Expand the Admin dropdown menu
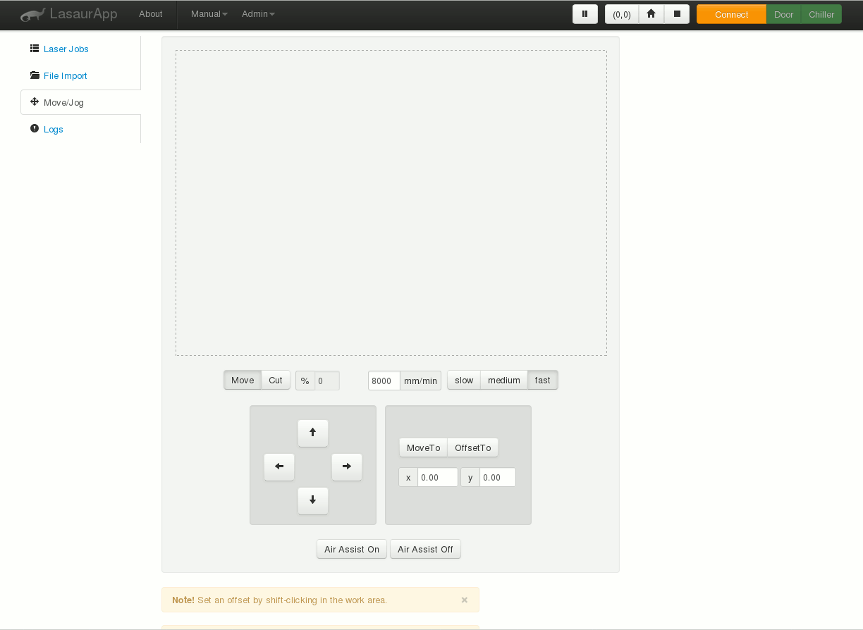The image size is (863, 630). coord(258,14)
